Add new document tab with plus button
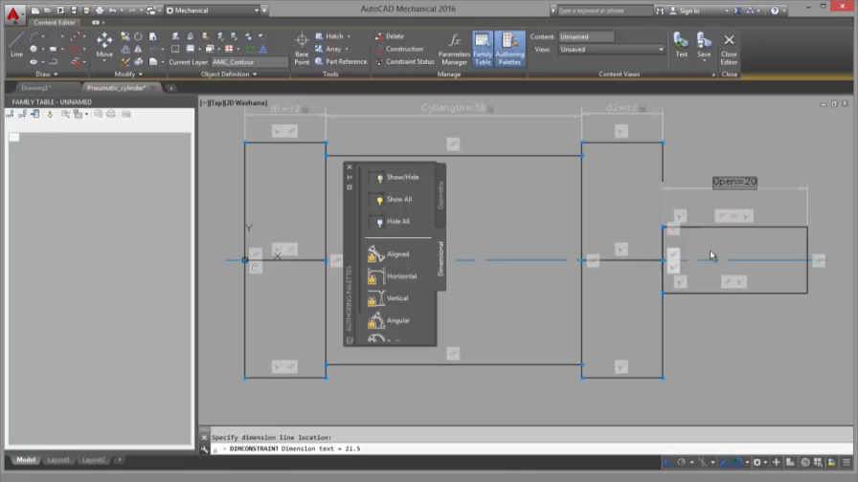The width and height of the screenshot is (858, 482). (x=170, y=88)
